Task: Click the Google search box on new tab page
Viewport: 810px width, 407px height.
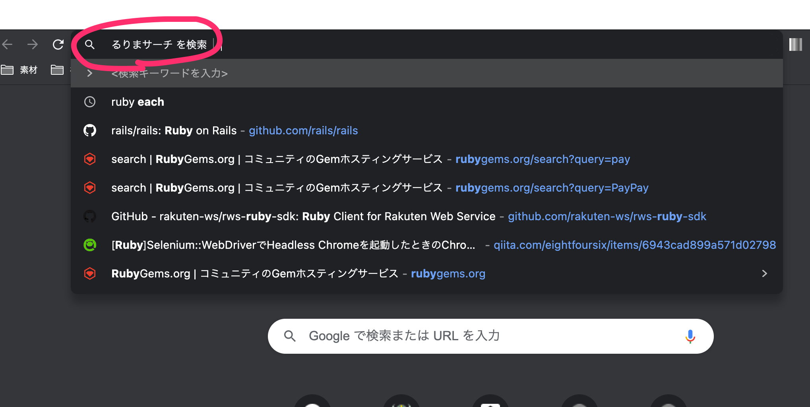Action: (490, 336)
